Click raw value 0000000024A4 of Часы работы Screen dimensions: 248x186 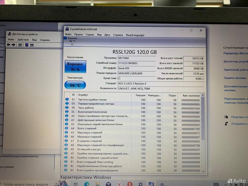tap(190, 108)
